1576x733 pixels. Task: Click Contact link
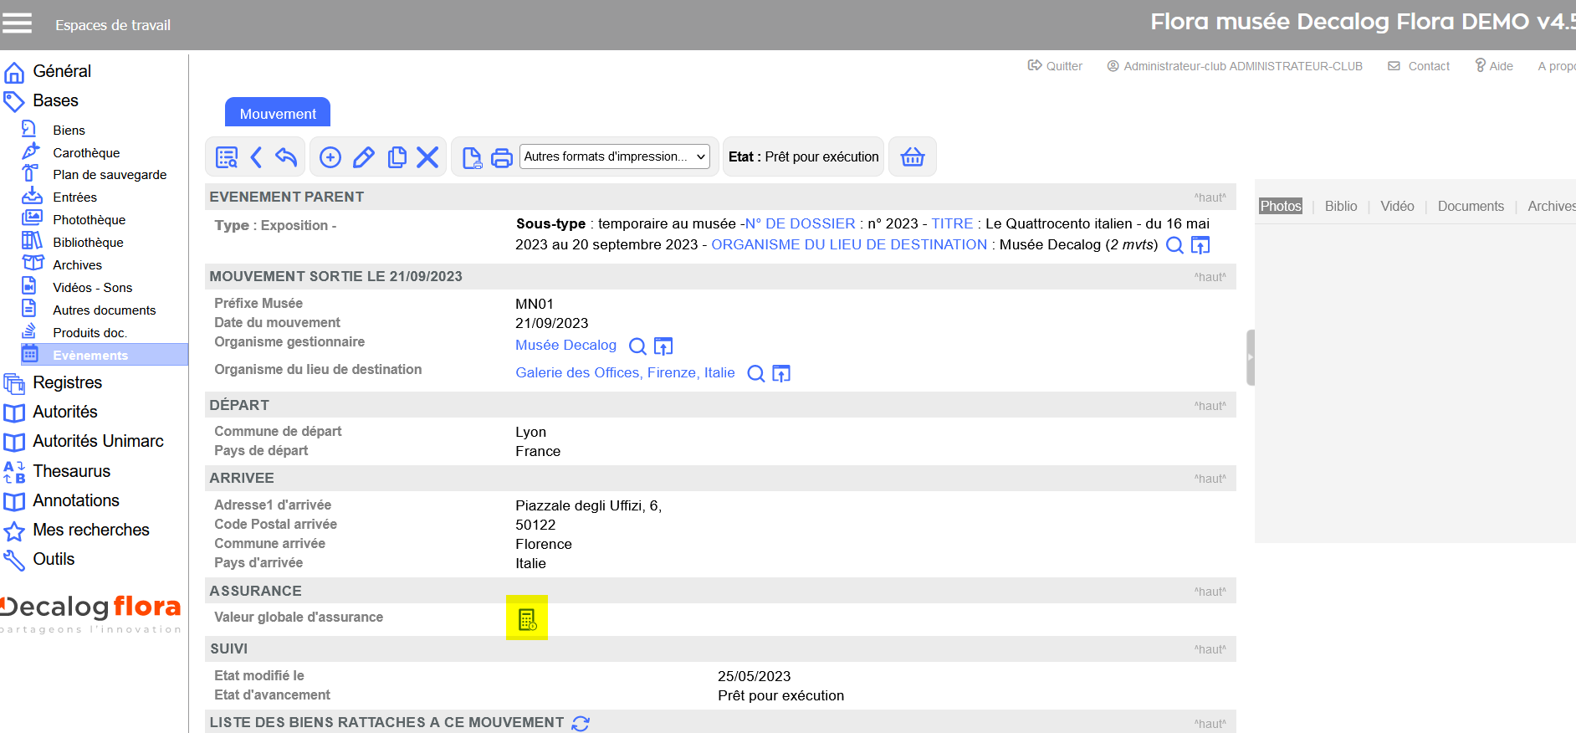1419,66
